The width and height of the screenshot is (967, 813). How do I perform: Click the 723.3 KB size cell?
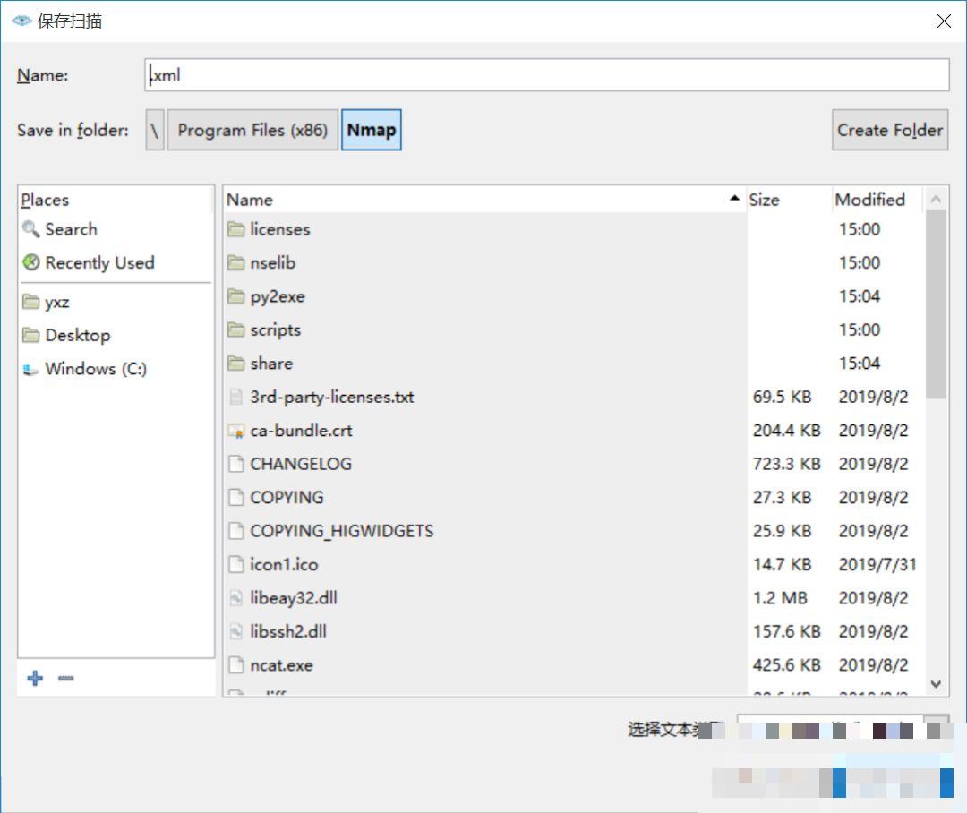pyautogui.click(x=786, y=464)
